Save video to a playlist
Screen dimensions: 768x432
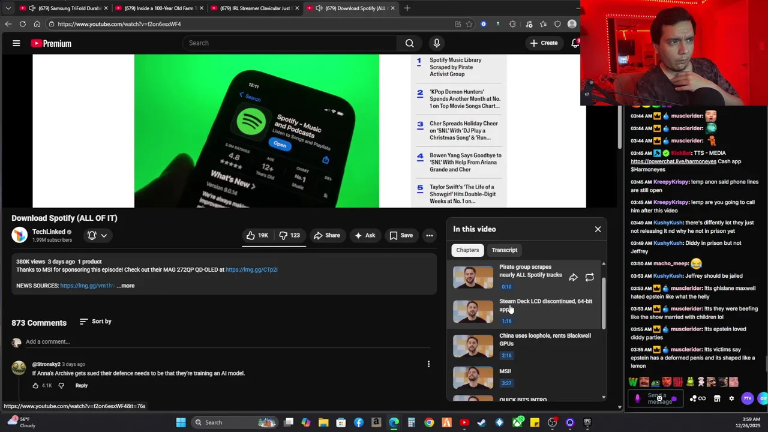(x=401, y=235)
